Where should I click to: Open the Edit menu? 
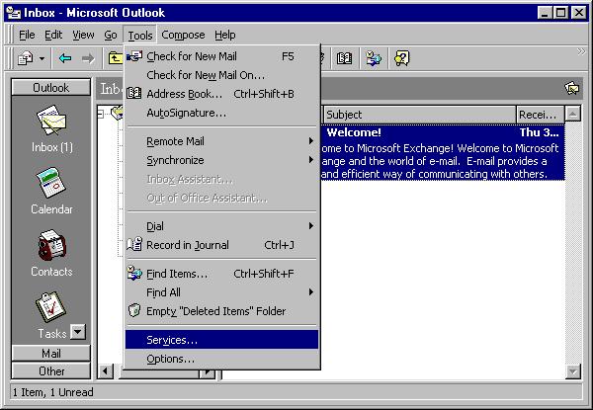pos(53,35)
